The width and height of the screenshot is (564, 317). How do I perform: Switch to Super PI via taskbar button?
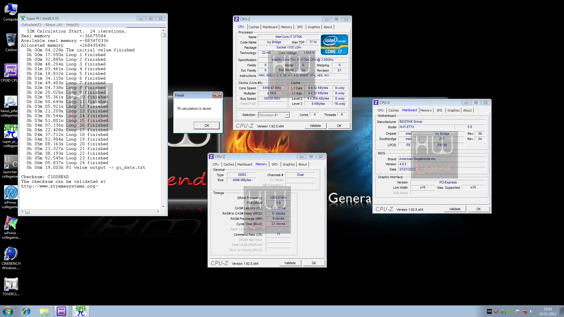(80, 311)
